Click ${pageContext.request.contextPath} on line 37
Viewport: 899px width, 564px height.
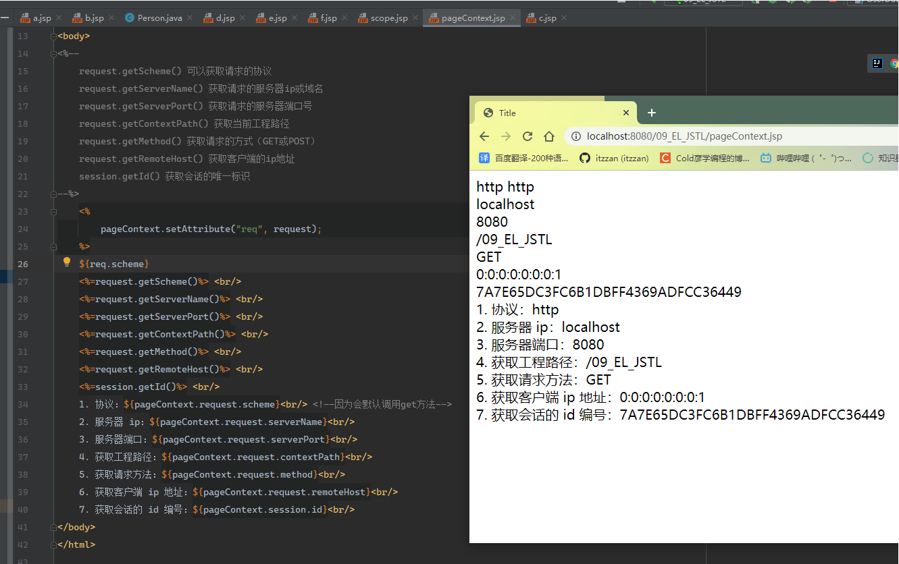(x=254, y=457)
